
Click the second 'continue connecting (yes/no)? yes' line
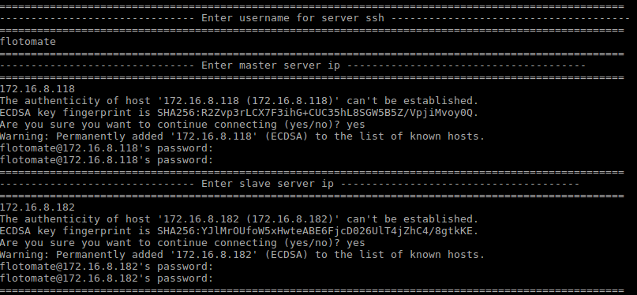[x=182, y=243]
